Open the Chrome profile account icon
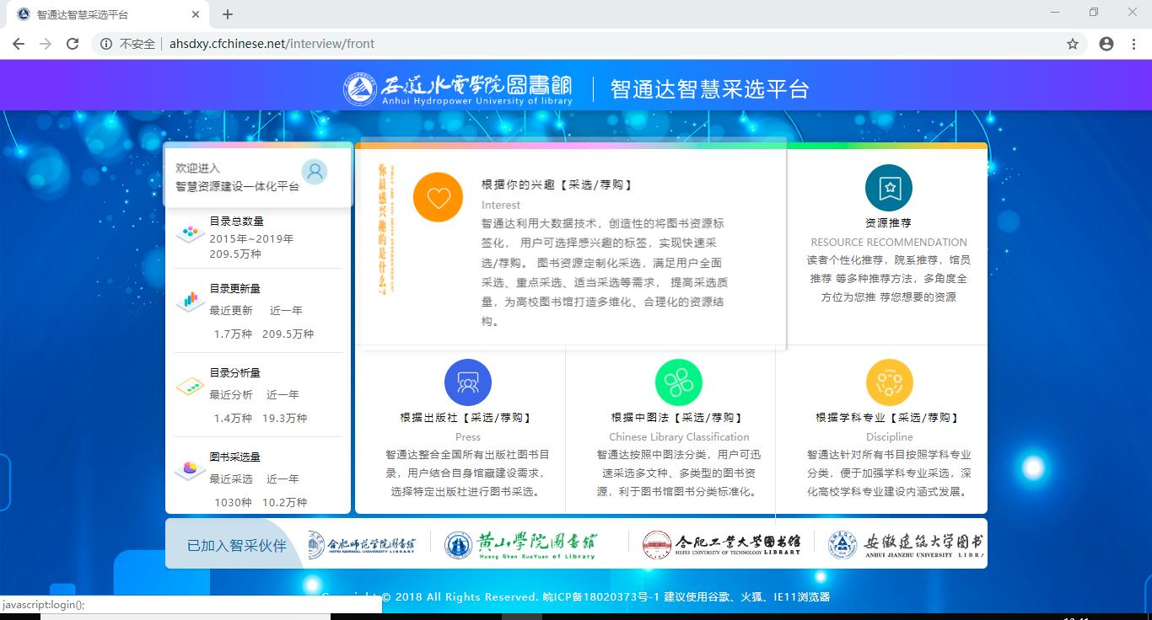 click(1106, 44)
